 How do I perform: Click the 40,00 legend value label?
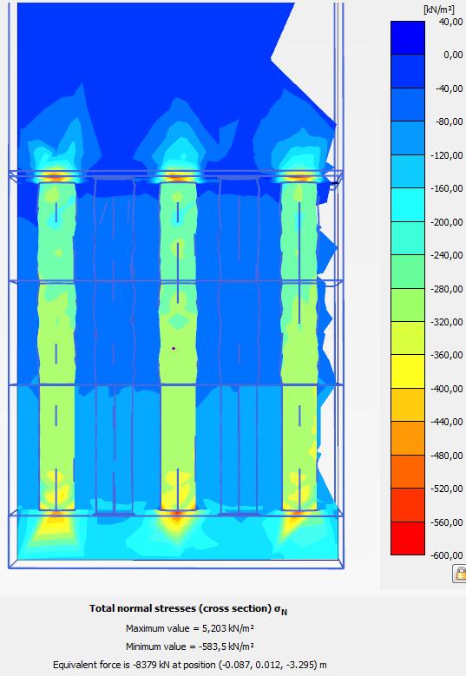pyautogui.click(x=451, y=22)
